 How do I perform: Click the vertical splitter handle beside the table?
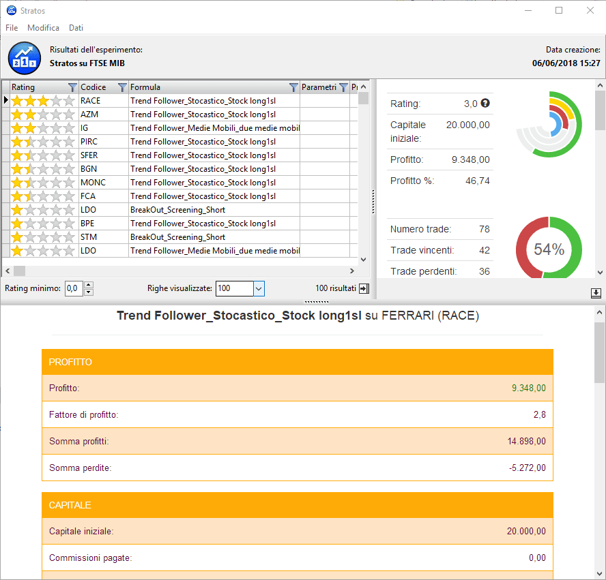tap(373, 202)
